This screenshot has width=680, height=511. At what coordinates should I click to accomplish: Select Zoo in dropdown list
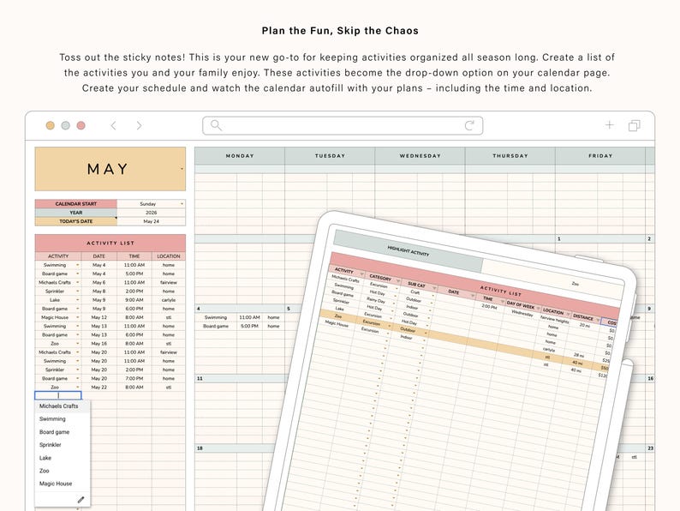pos(63,471)
